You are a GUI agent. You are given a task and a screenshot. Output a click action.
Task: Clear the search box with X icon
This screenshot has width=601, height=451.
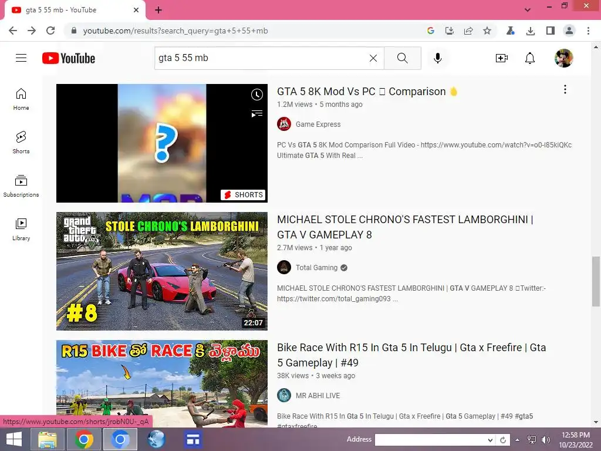coord(373,58)
